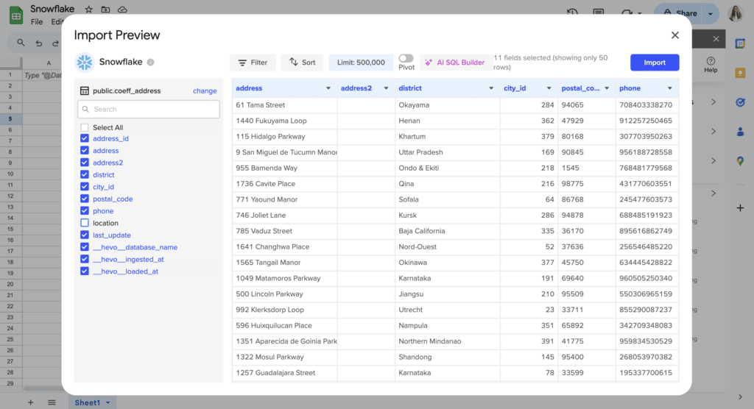Image resolution: width=754 pixels, height=409 pixels.
Task: Click the blue Import button
Action: tap(654, 63)
